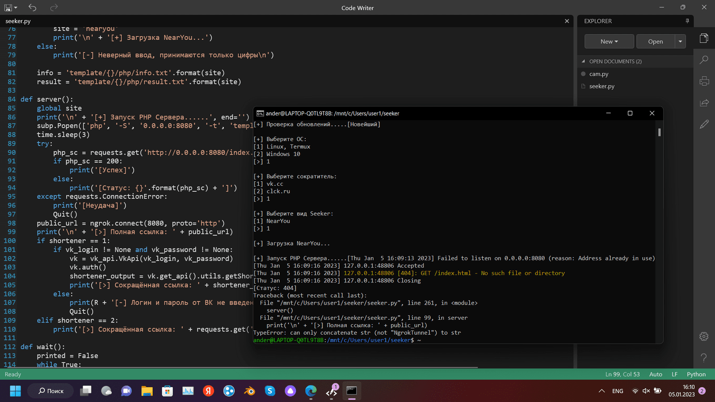715x402 pixels.
Task: Toggle sound via the muted speaker icon
Action: point(646,391)
